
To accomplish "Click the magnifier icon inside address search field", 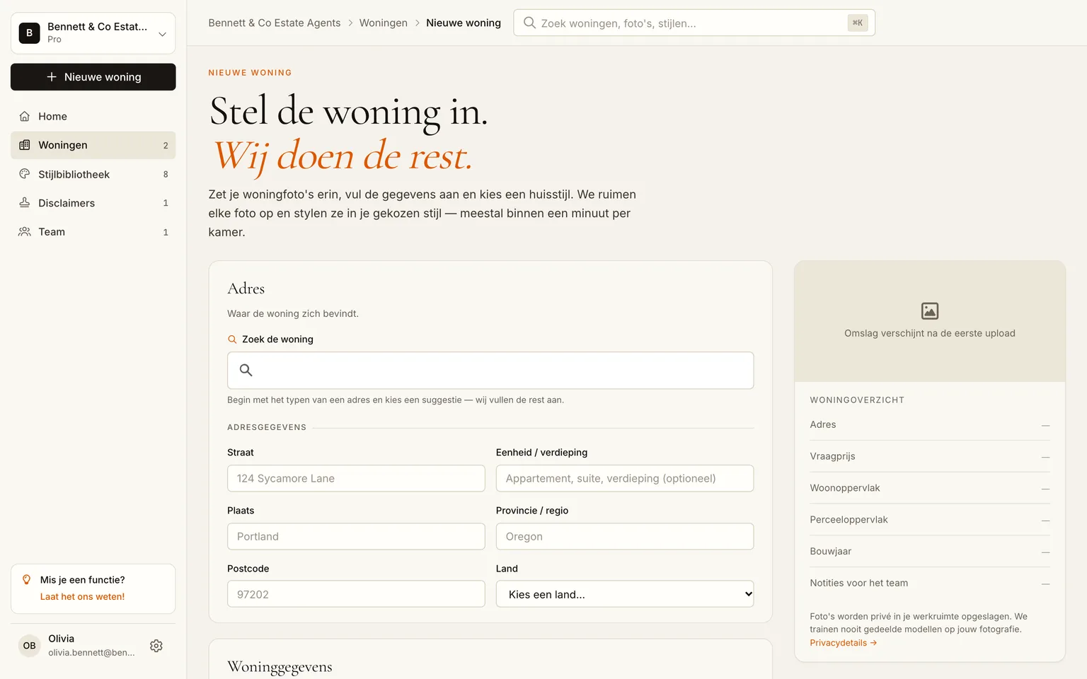I will click(246, 370).
